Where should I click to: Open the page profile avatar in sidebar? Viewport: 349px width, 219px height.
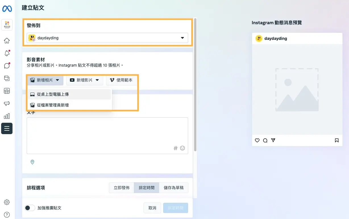[7, 25]
